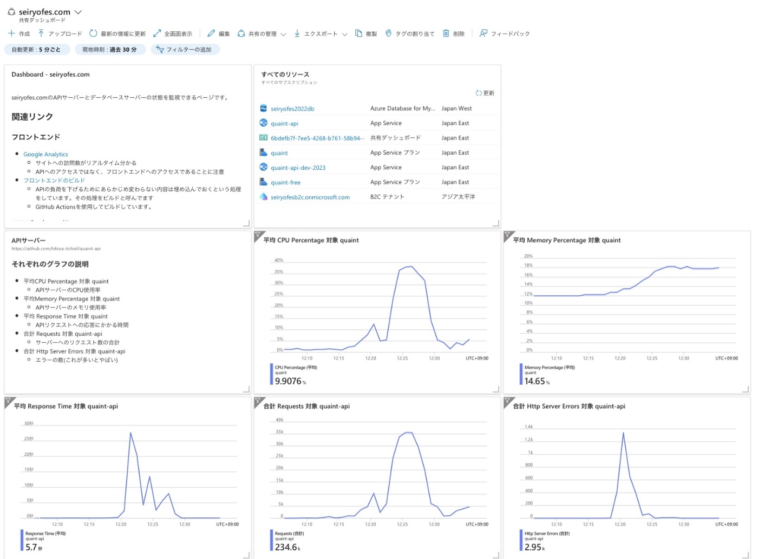Click the 最新の情報に更新 refresh icon

(93, 34)
